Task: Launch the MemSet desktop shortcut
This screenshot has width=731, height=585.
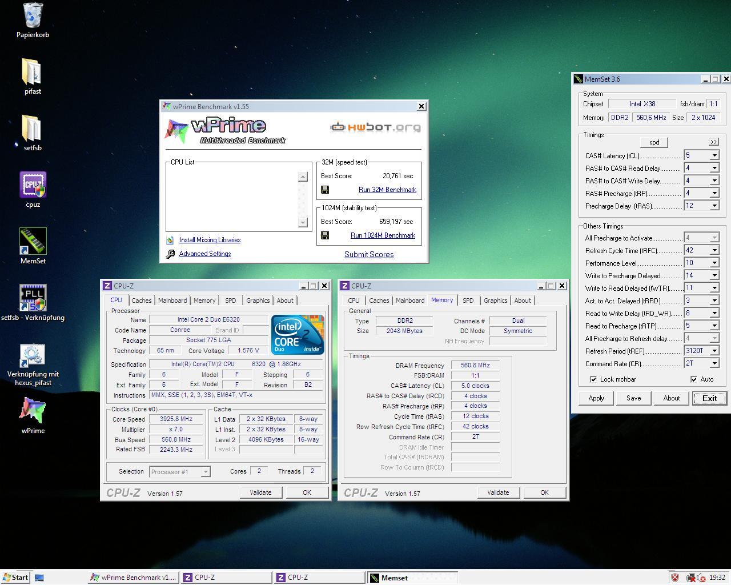Action: (33, 241)
